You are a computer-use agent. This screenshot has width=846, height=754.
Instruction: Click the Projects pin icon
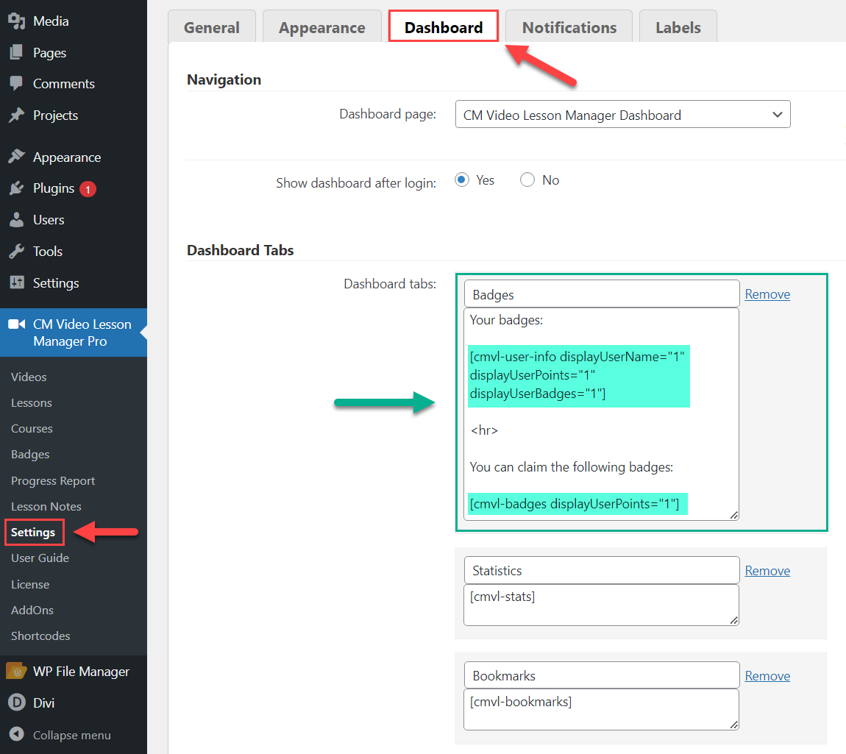[x=17, y=115]
